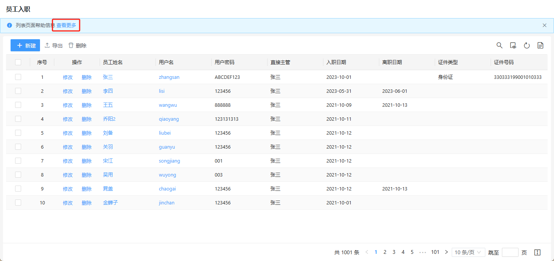Open the preview icon with eye symbol
Image resolution: width=554 pixels, height=261 pixels.
click(513, 45)
